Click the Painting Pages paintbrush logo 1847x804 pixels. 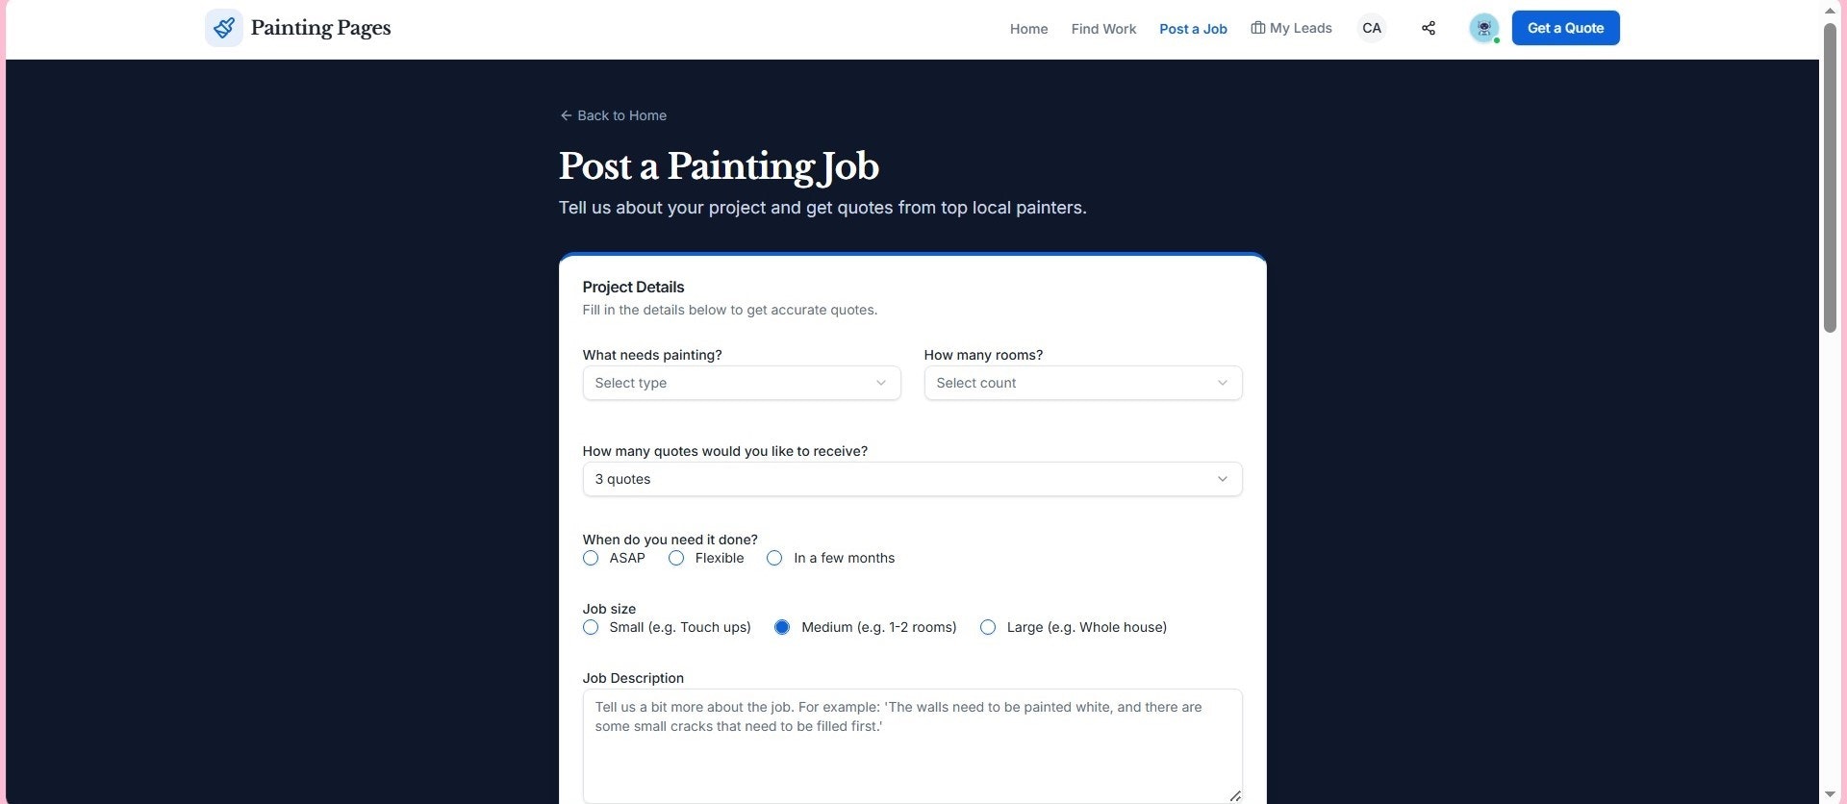223,27
